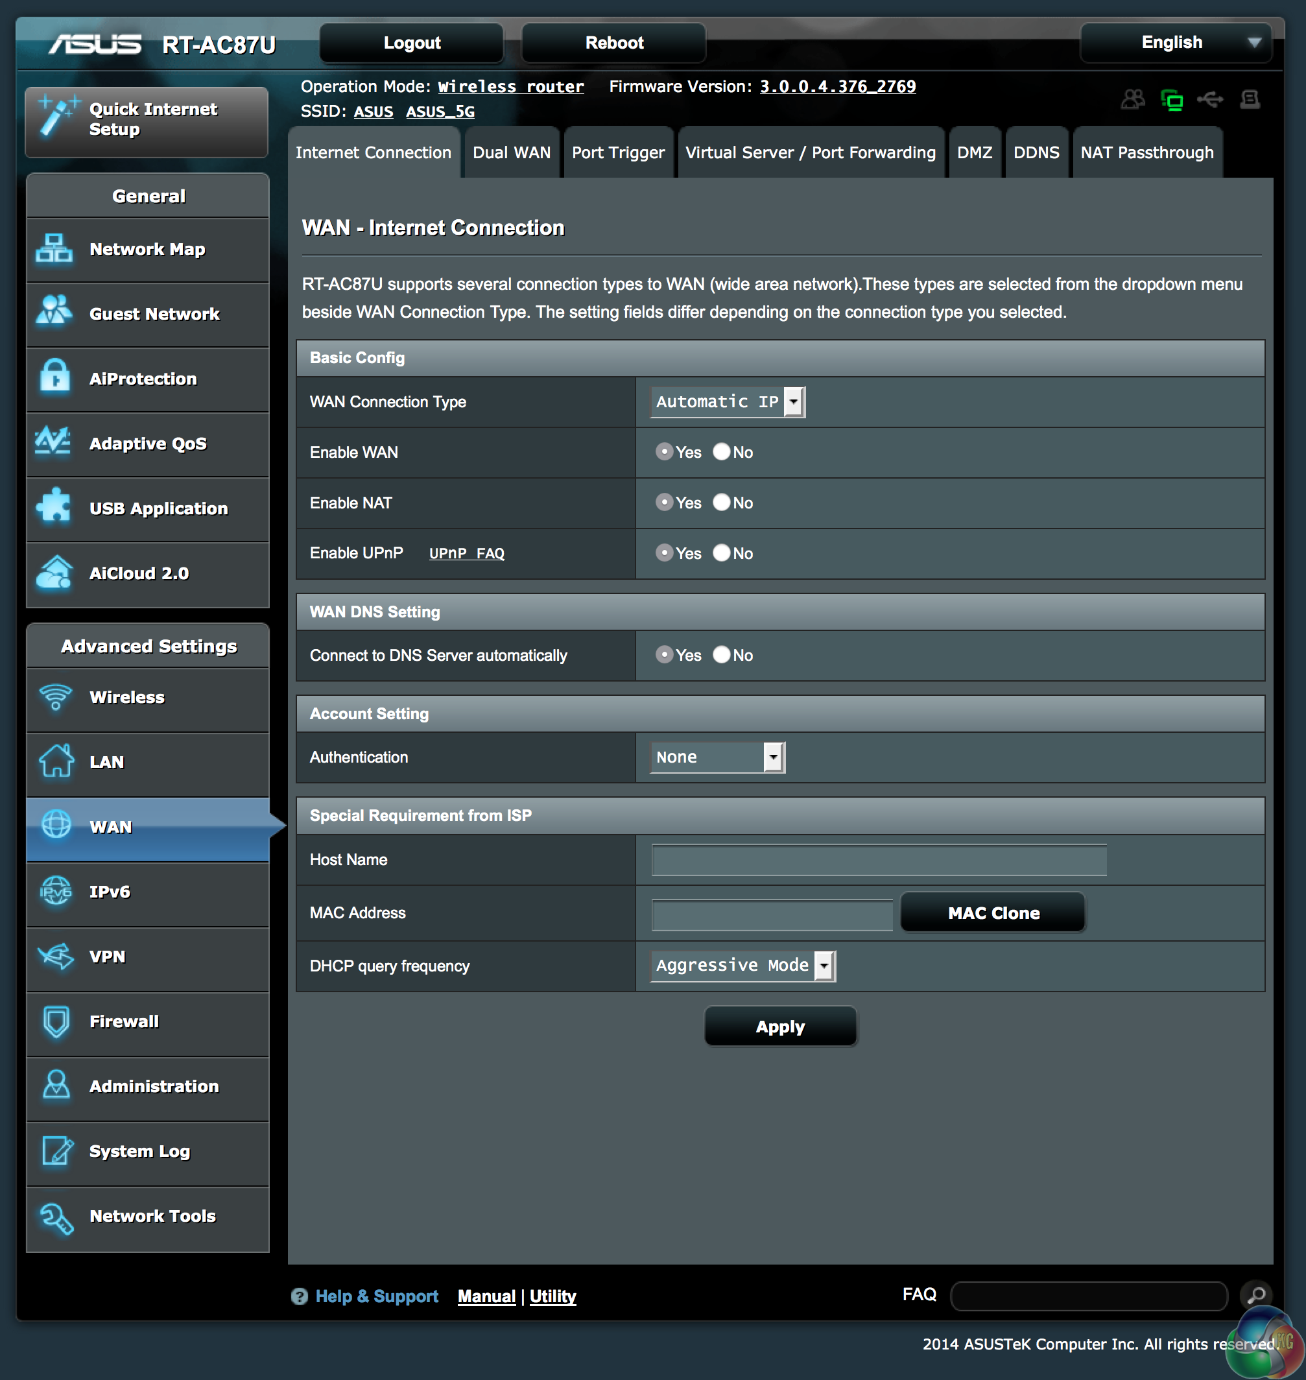Set Enable WAN to No

721,452
